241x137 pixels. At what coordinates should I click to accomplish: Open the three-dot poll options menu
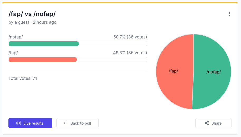click(x=229, y=14)
